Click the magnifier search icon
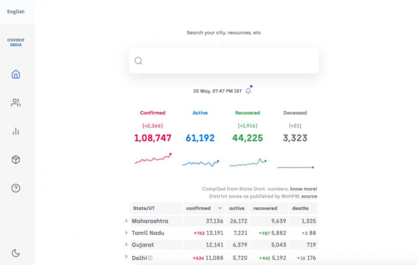The width and height of the screenshot is (417, 265). [138, 61]
